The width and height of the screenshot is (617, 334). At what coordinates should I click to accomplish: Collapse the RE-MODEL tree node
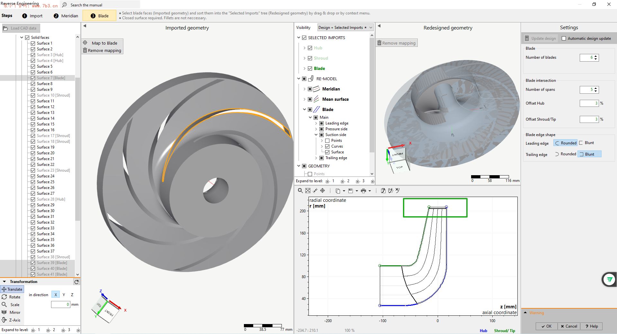pyautogui.click(x=299, y=79)
